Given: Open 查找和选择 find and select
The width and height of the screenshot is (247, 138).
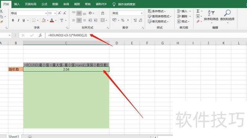Looking at the screenshot, I should pos(227,16).
